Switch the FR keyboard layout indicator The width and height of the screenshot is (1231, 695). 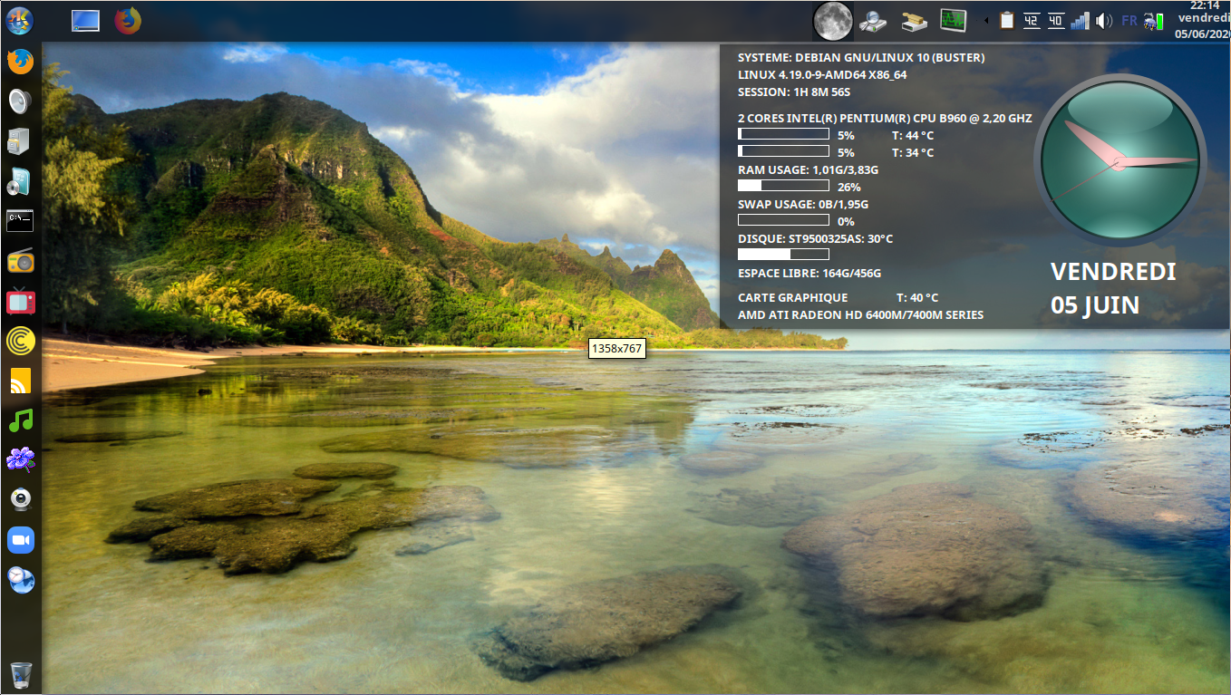tap(1129, 20)
